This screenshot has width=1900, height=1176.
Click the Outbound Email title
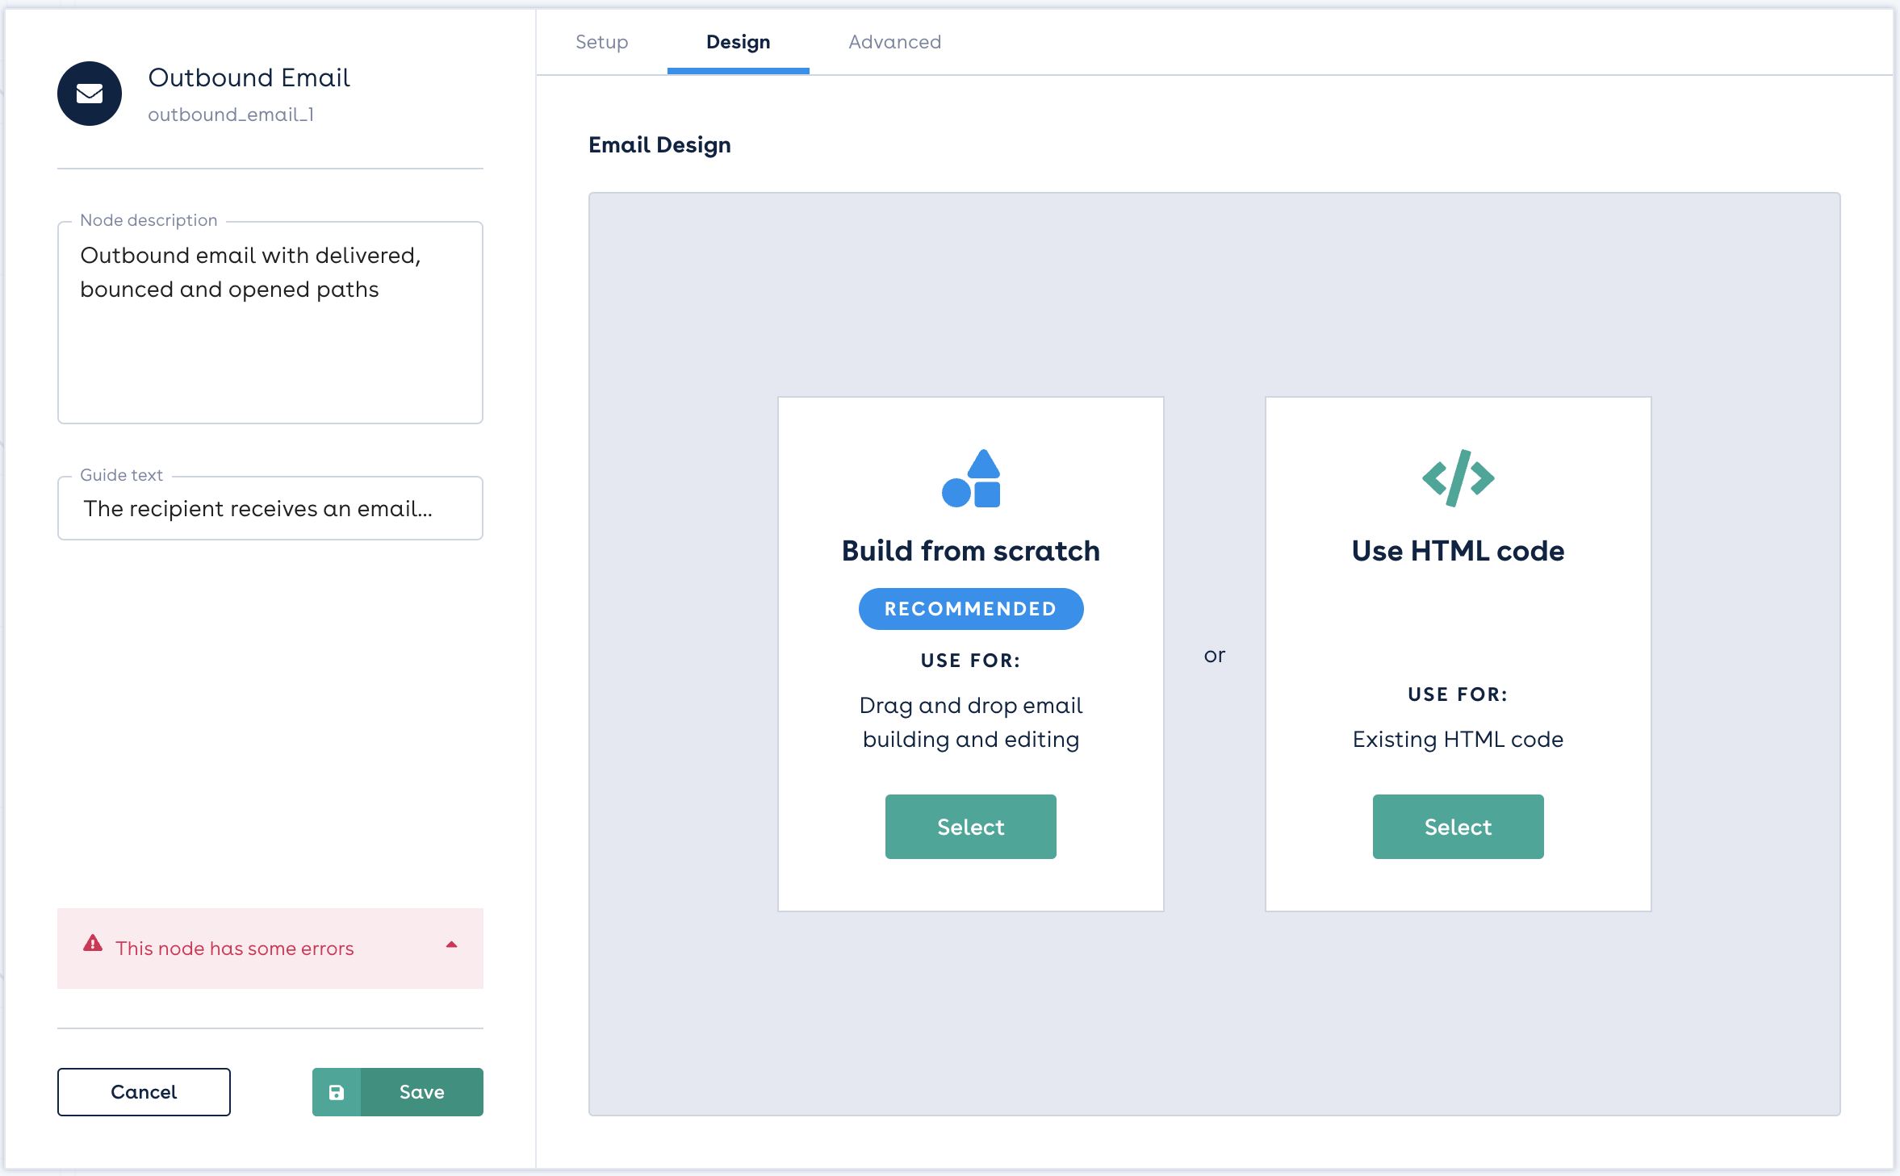[249, 77]
